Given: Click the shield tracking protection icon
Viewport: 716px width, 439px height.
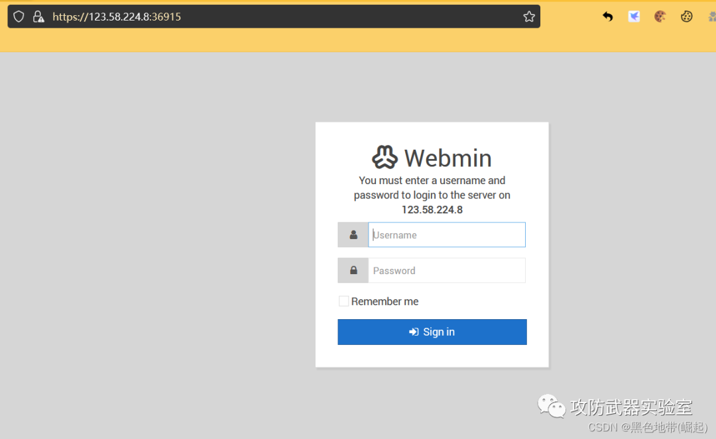Looking at the screenshot, I should (x=19, y=17).
